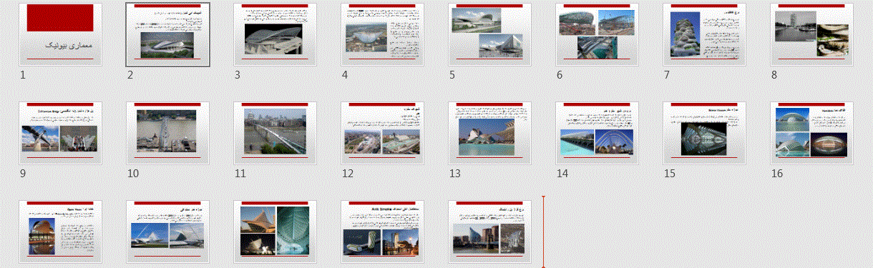Select slide 1 with the red title block

point(61,34)
